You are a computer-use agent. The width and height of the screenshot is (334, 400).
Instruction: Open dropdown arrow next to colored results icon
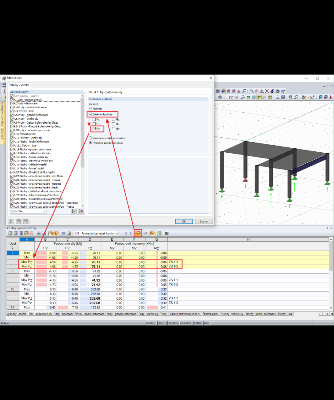coord(308,97)
